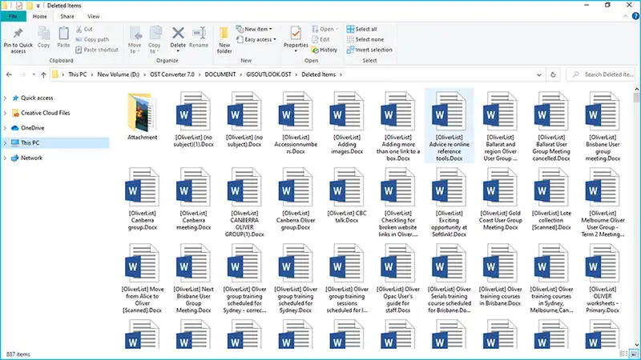Viewport: 641px width, 360px height.
Task: Switch to large icons view button
Action: [634, 354]
